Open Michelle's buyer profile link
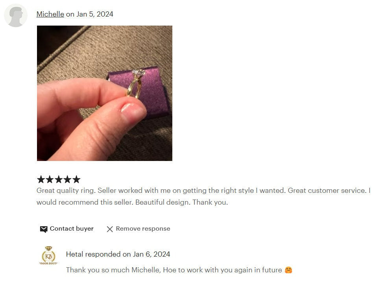 50,14
